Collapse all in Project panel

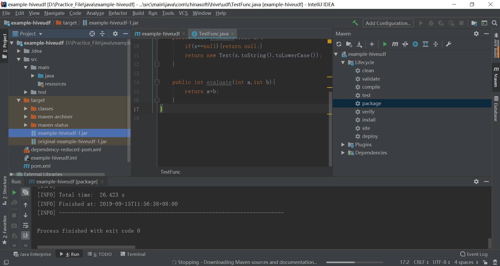coord(102,34)
